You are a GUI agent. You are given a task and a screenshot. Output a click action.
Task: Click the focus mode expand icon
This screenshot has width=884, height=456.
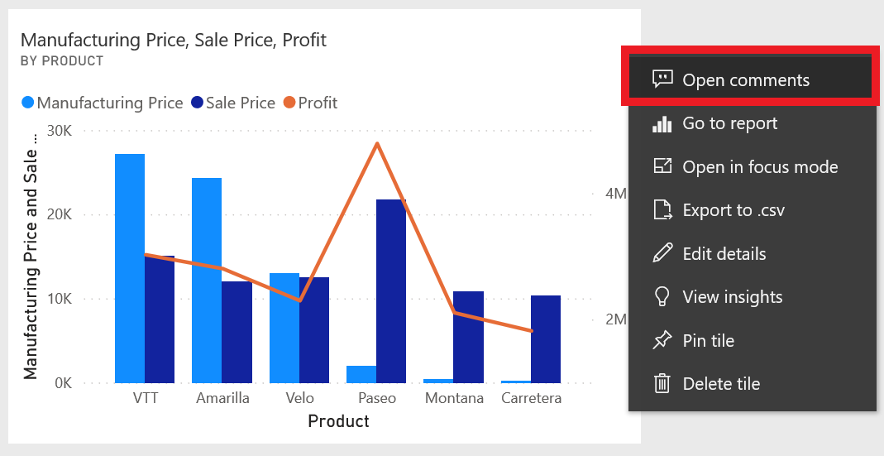click(662, 166)
